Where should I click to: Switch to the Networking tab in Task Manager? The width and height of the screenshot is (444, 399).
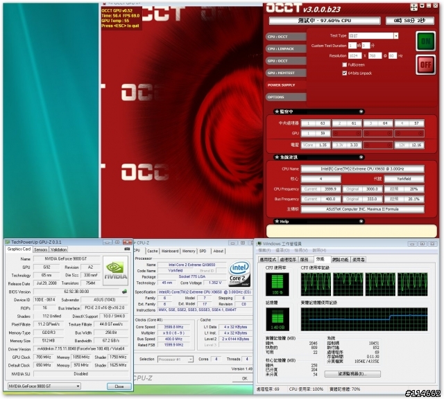pyautogui.click(x=341, y=260)
